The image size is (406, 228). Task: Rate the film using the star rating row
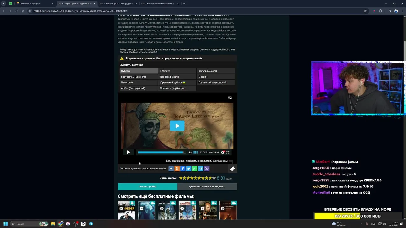[x=197, y=178]
